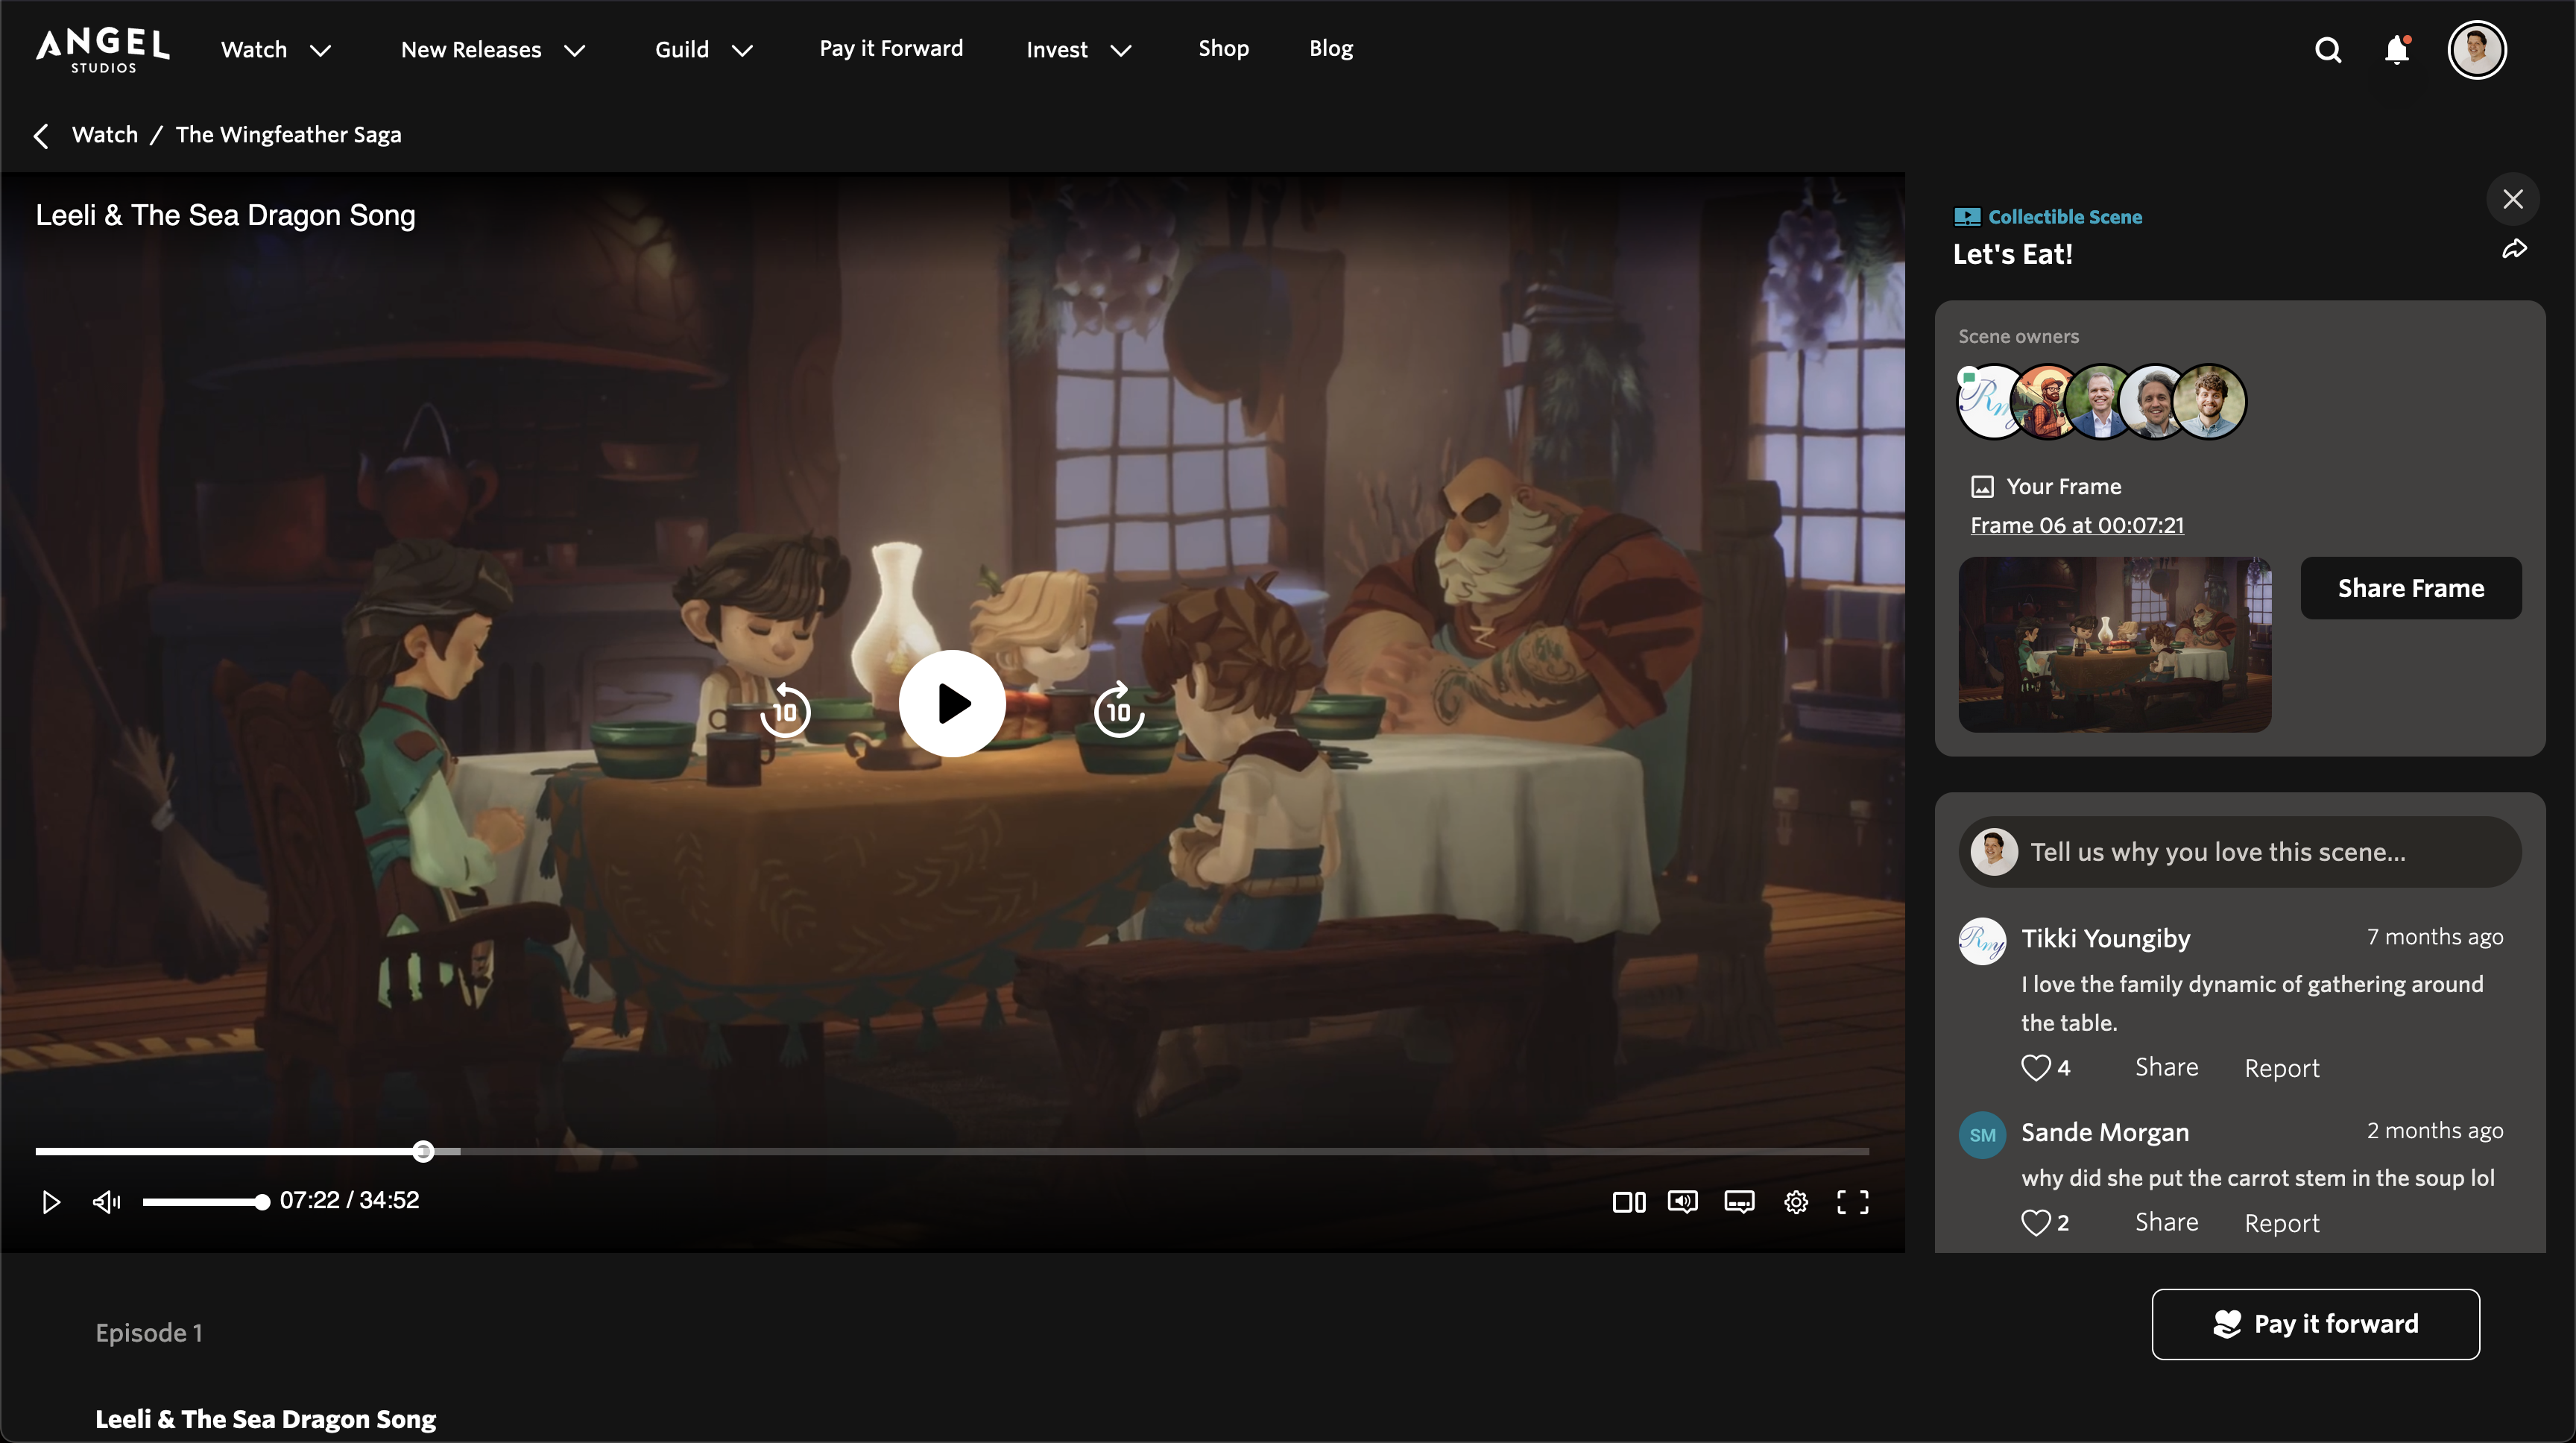This screenshot has height=1443, width=2576.
Task: Click the Tikki Youngiby commenter name
Action: [x=2105, y=938]
